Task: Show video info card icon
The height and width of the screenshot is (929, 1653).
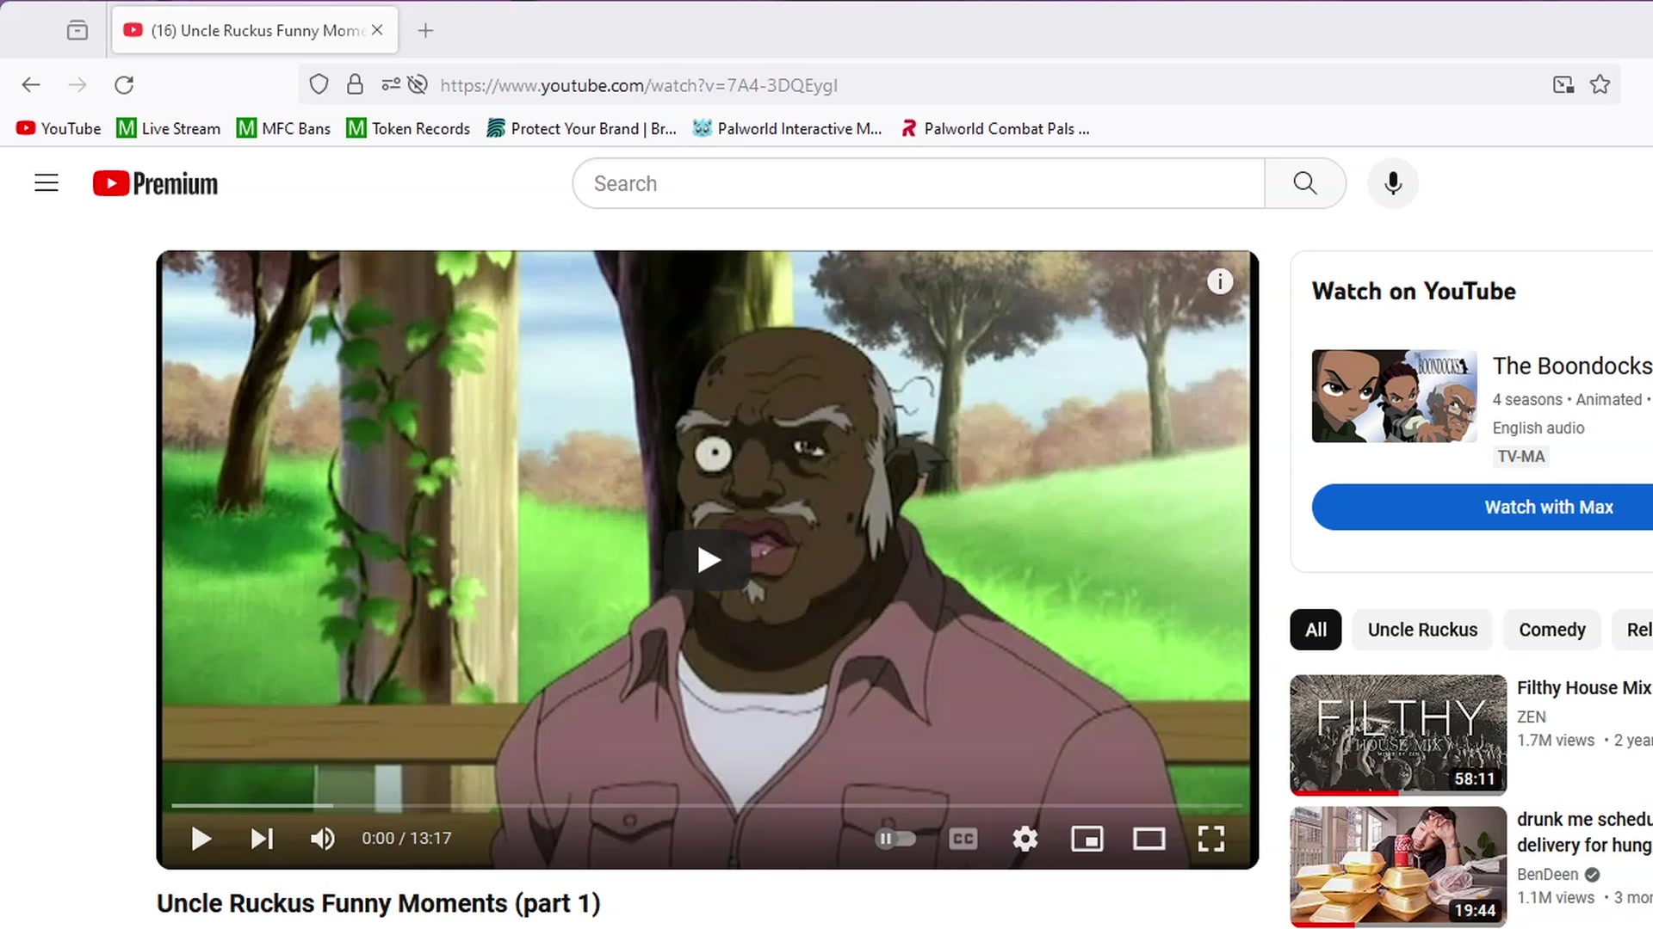Action: [x=1220, y=281]
